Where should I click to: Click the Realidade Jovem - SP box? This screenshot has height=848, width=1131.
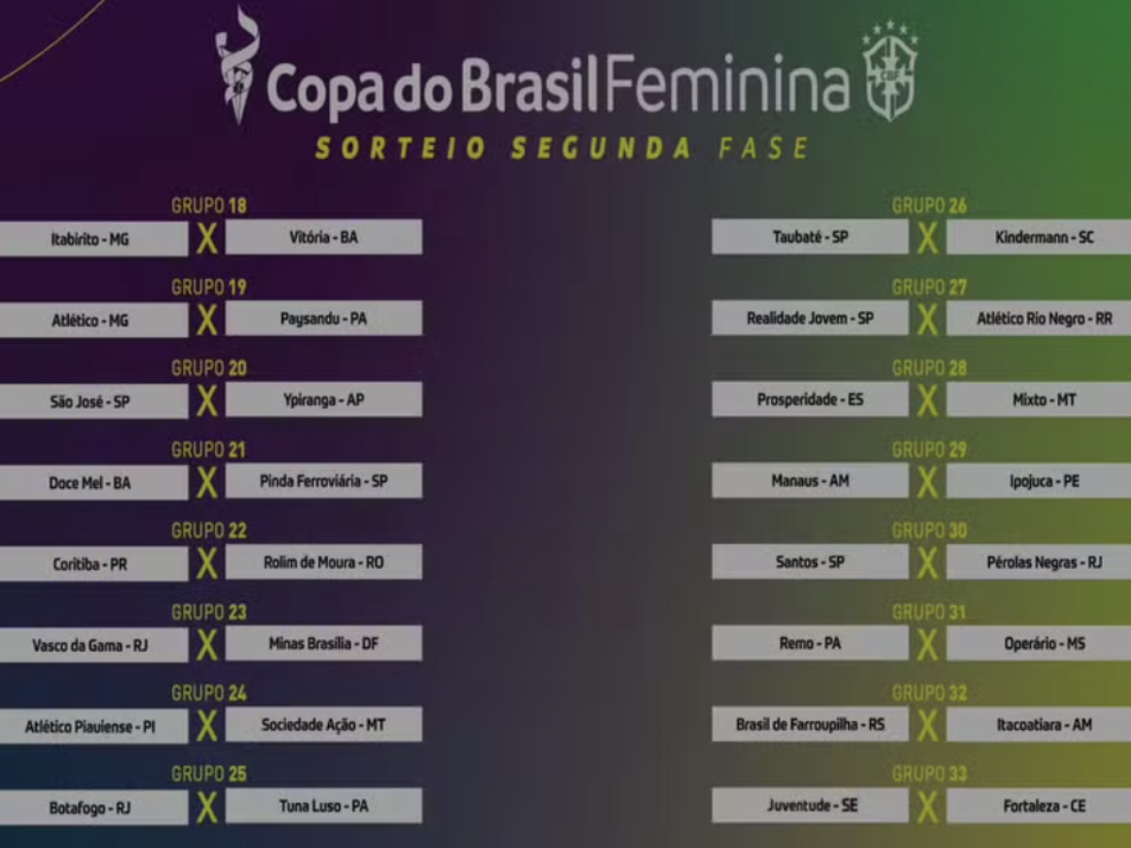810,318
